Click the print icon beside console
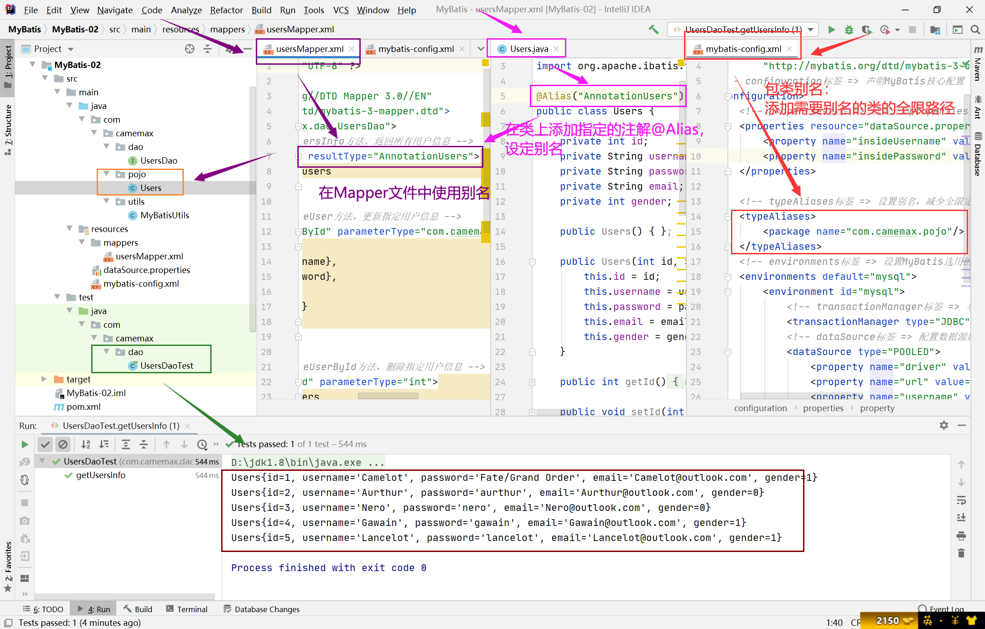This screenshot has width=985, height=629. (x=961, y=536)
